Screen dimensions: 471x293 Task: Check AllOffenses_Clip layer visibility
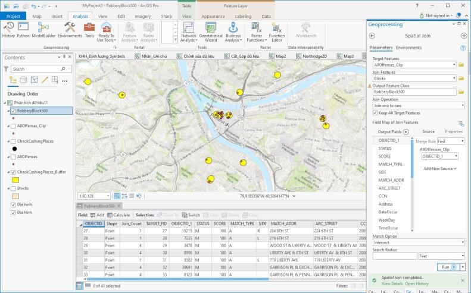click(13, 126)
